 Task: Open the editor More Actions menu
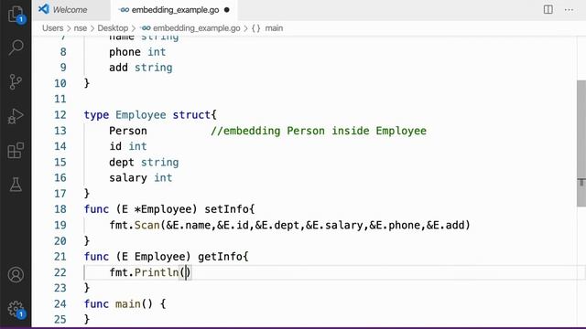coord(569,10)
